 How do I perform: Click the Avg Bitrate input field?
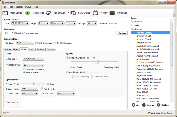pos(94,73)
